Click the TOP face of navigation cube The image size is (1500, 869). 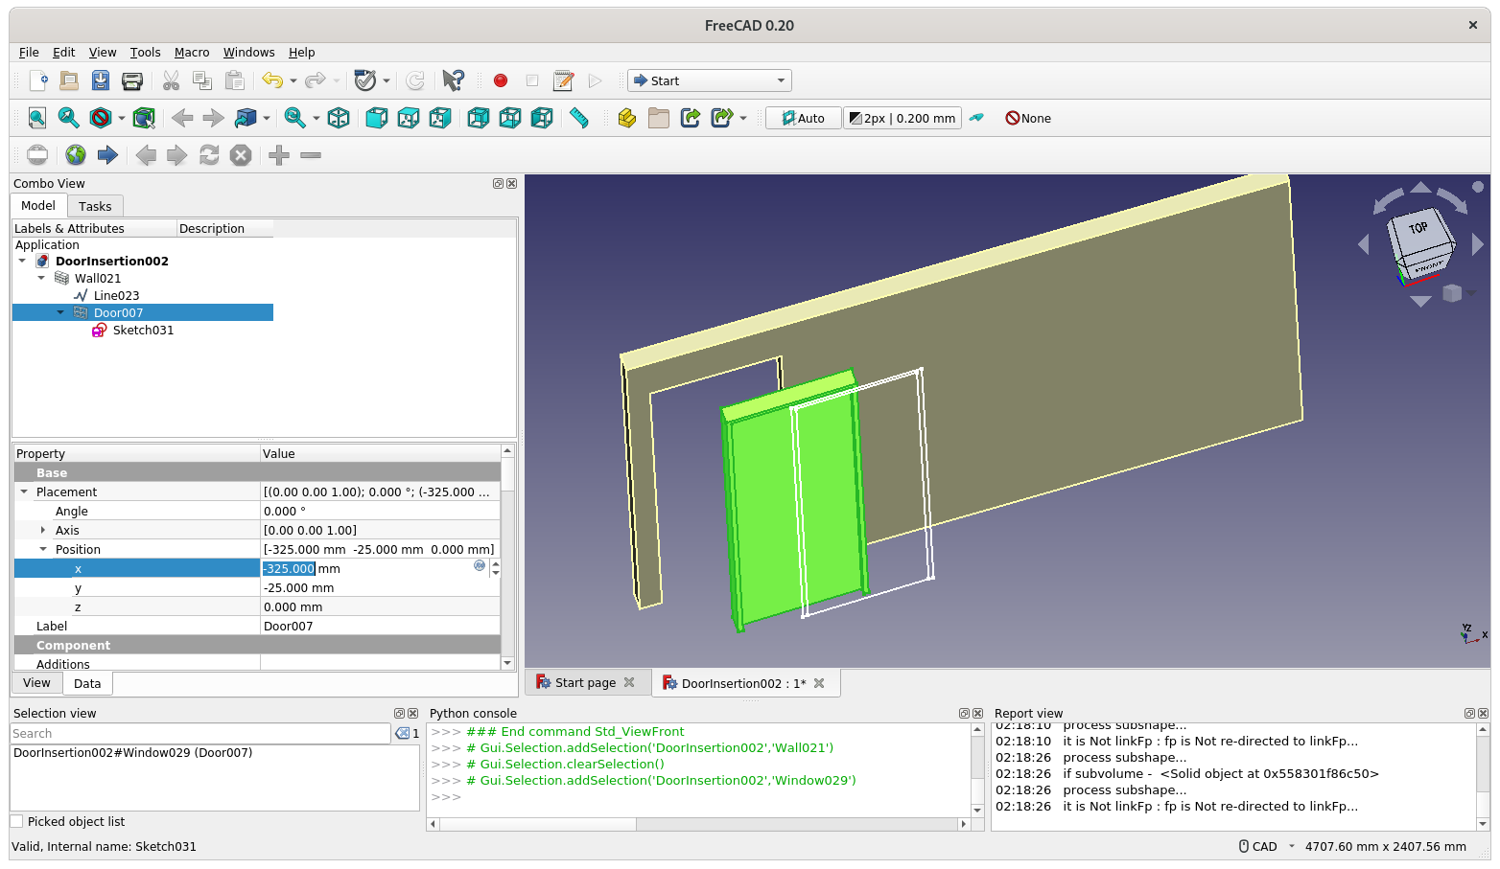pos(1418,228)
